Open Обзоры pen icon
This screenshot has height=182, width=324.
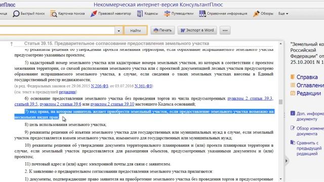[x=256, y=14]
